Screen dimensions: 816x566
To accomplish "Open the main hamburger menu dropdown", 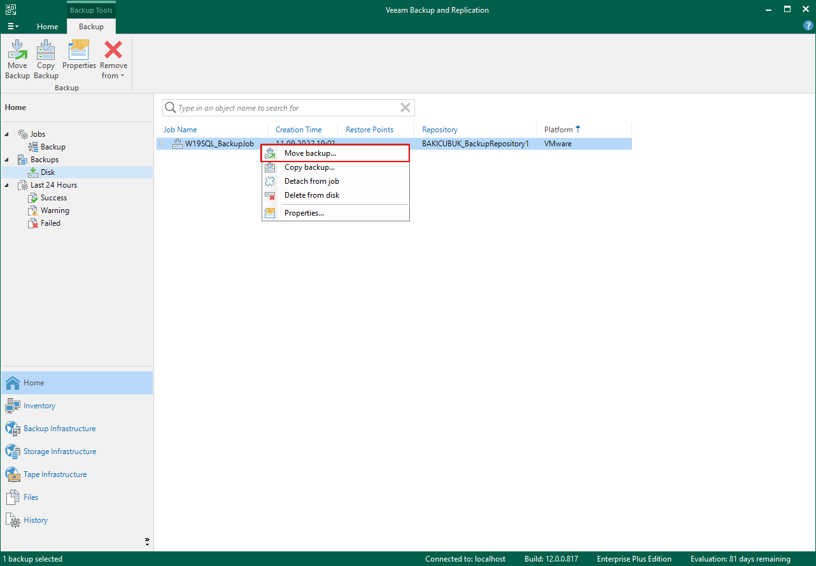I will tap(13, 27).
